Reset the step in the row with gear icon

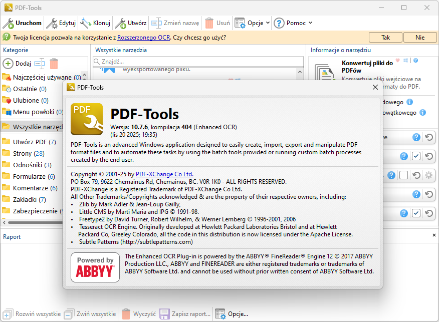(416, 175)
